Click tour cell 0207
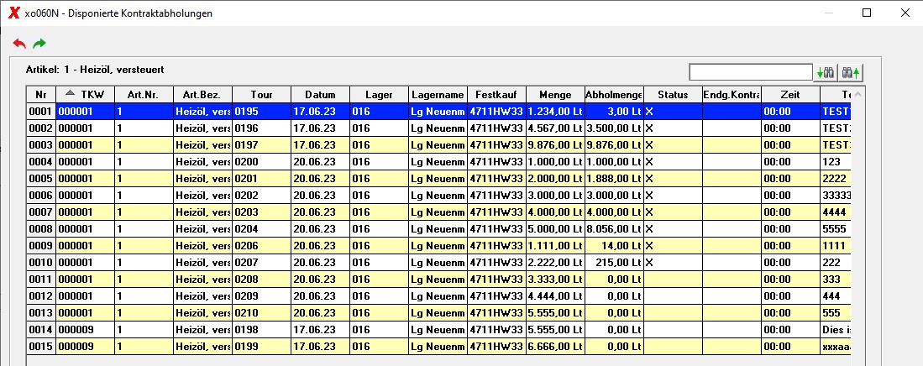Image resolution: width=923 pixels, height=366 pixels. (x=262, y=263)
